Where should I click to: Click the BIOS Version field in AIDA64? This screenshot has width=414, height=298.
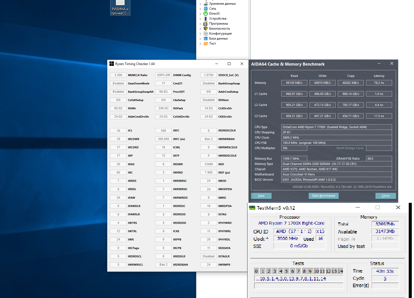(x=337, y=180)
